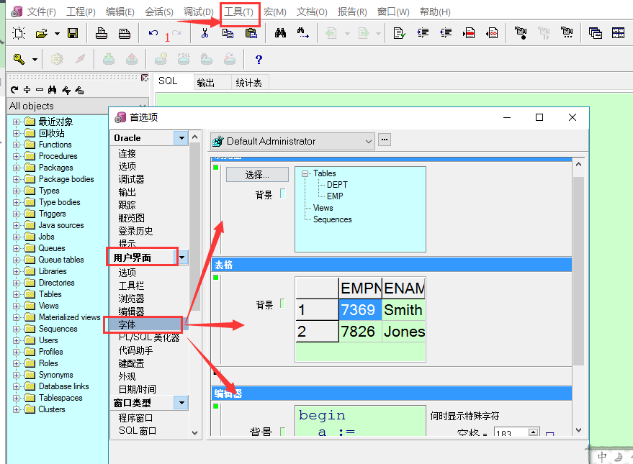Select Sequences folder in object browser
Image resolution: width=633 pixels, height=464 pixels.
click(58, 329)
